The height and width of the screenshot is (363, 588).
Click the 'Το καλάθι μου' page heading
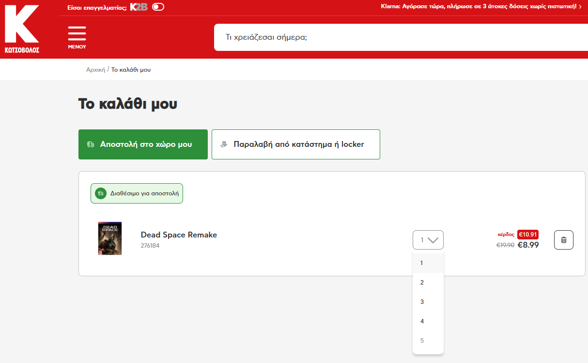coord(128,104)
